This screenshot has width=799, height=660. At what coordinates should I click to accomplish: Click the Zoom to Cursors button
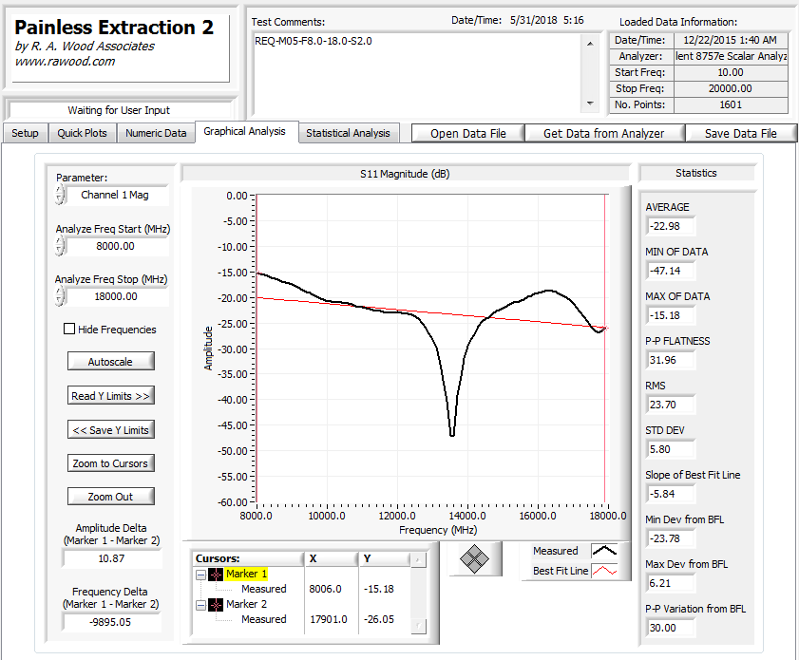point(110,463)
